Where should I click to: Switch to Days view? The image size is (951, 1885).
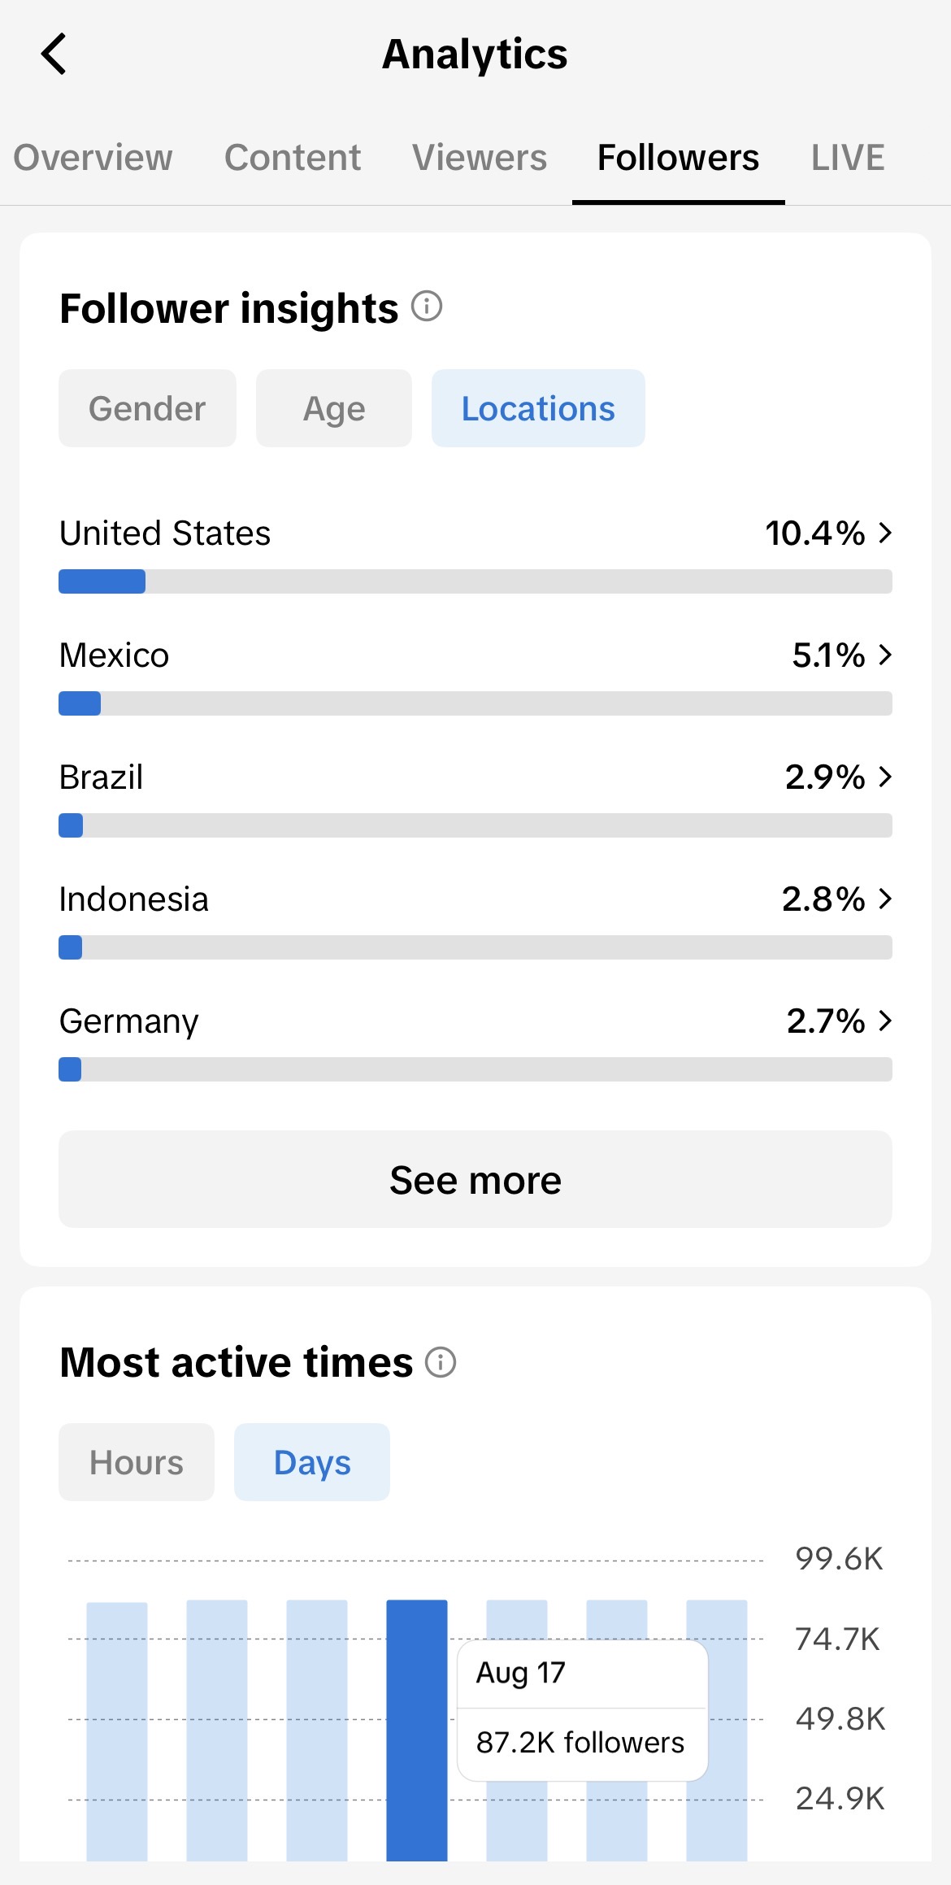312,1462
